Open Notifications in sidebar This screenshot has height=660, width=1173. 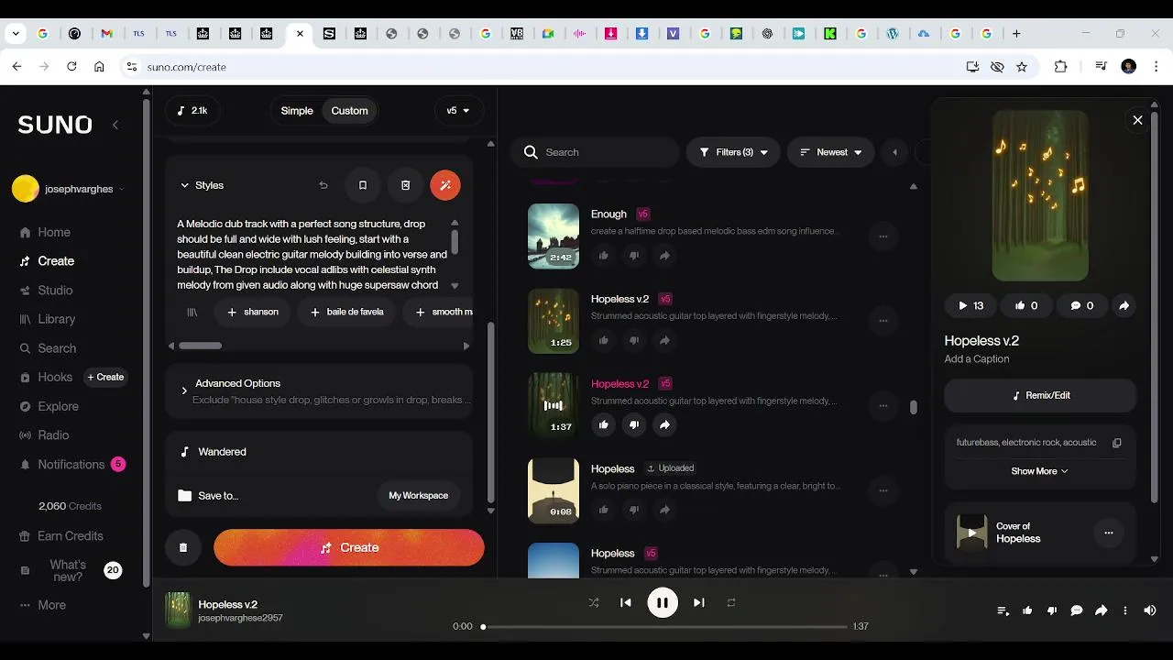tap(71, 465)
